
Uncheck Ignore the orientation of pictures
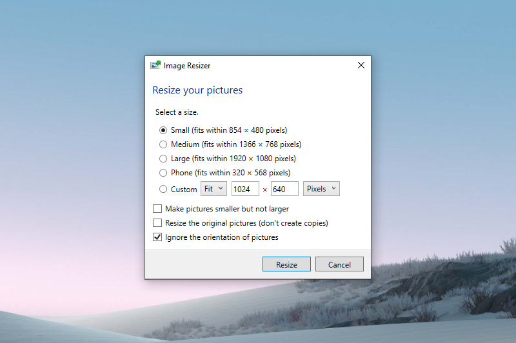157,237
